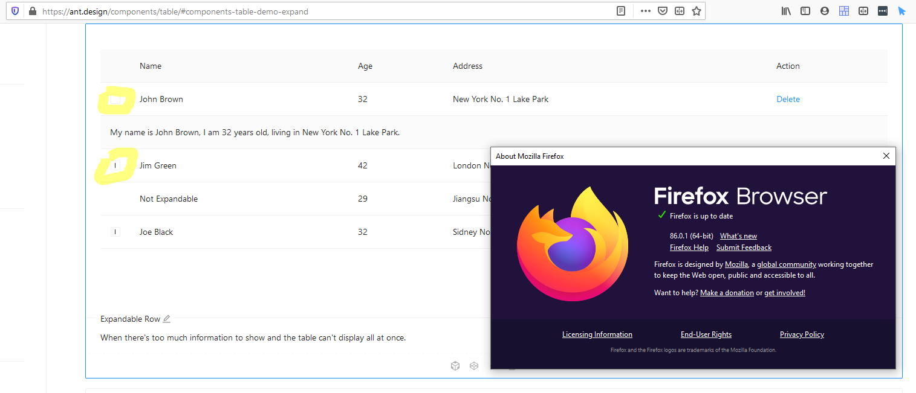Expand the Joe Black row
Screen dimensions: 916x393
[115, 232]
